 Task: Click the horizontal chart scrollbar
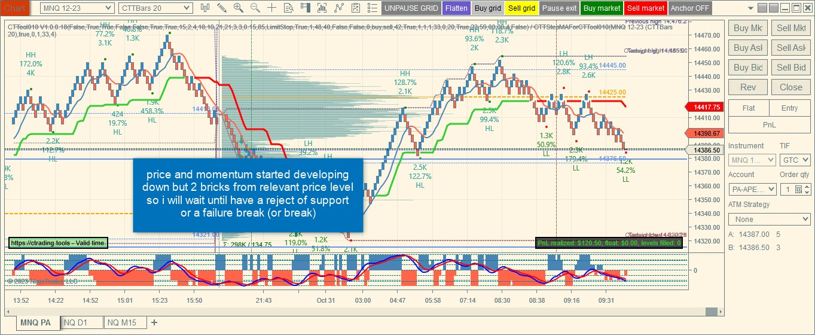click(362, 312)
